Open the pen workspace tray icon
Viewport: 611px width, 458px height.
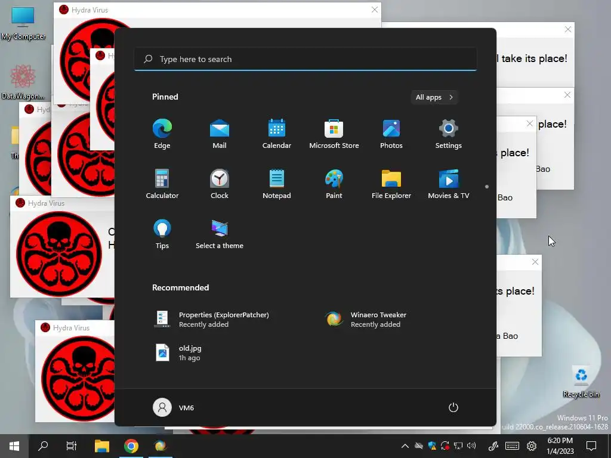pyautogui.click(x=493, y=446)
